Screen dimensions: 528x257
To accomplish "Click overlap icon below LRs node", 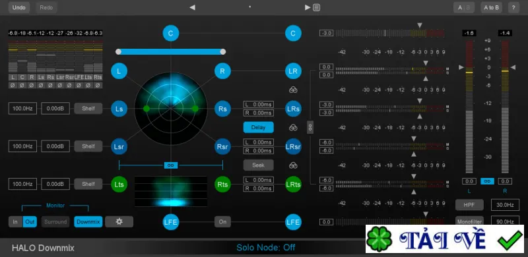I will (x=293, y=127).
